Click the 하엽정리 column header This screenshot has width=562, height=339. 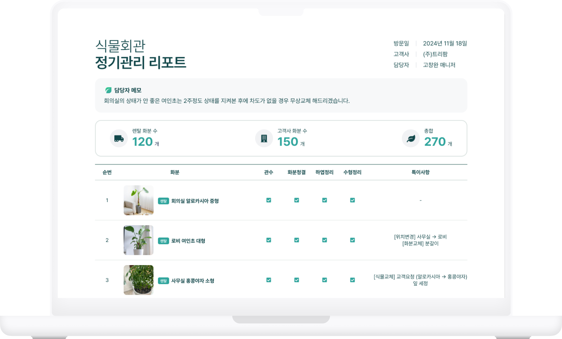325,172
